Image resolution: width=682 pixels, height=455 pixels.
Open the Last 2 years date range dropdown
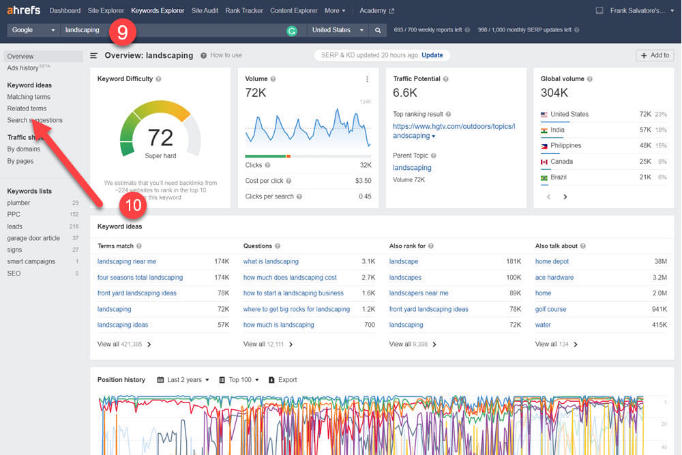point(183,380)
